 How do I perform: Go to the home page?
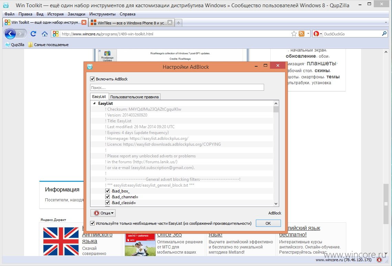pos(44,34)
